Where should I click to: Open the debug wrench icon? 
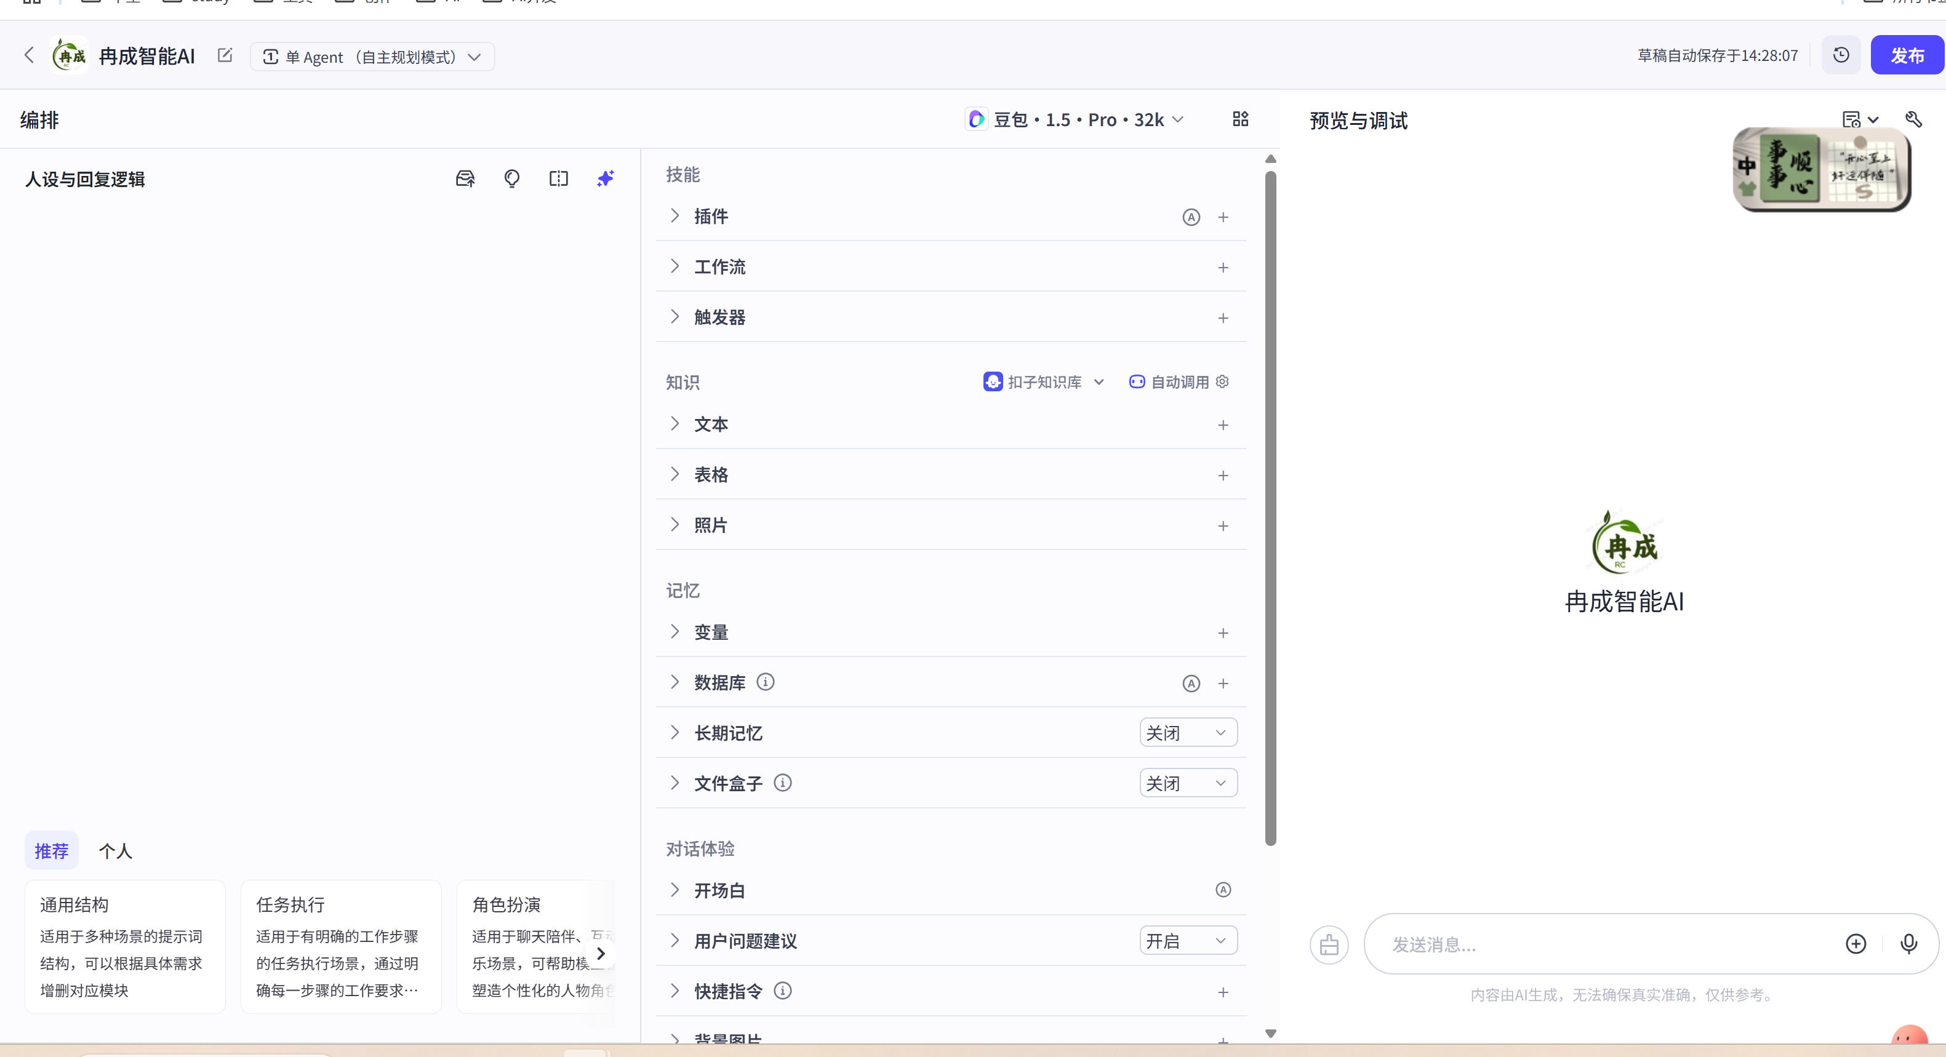[1913, 119]
